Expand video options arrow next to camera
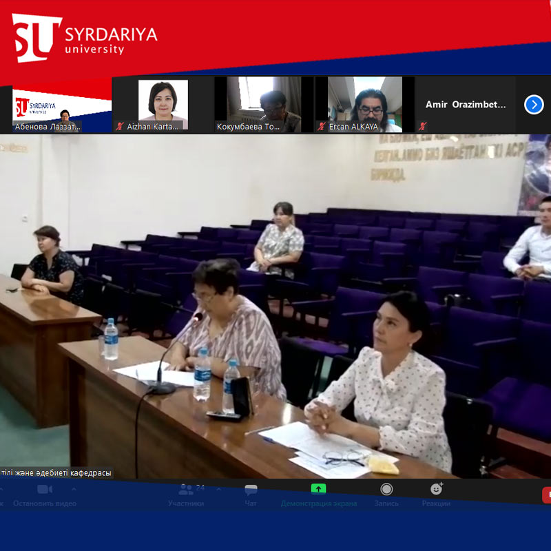The height and width of the screenshot is (551, 551). (x=74, y=490)
